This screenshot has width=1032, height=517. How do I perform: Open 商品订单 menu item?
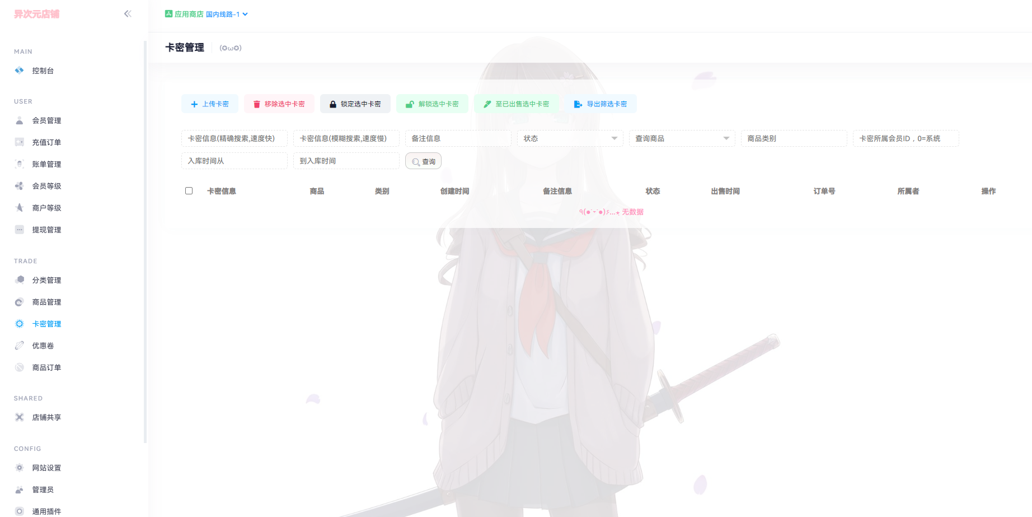pyautogui.click(x=46, y=367)
